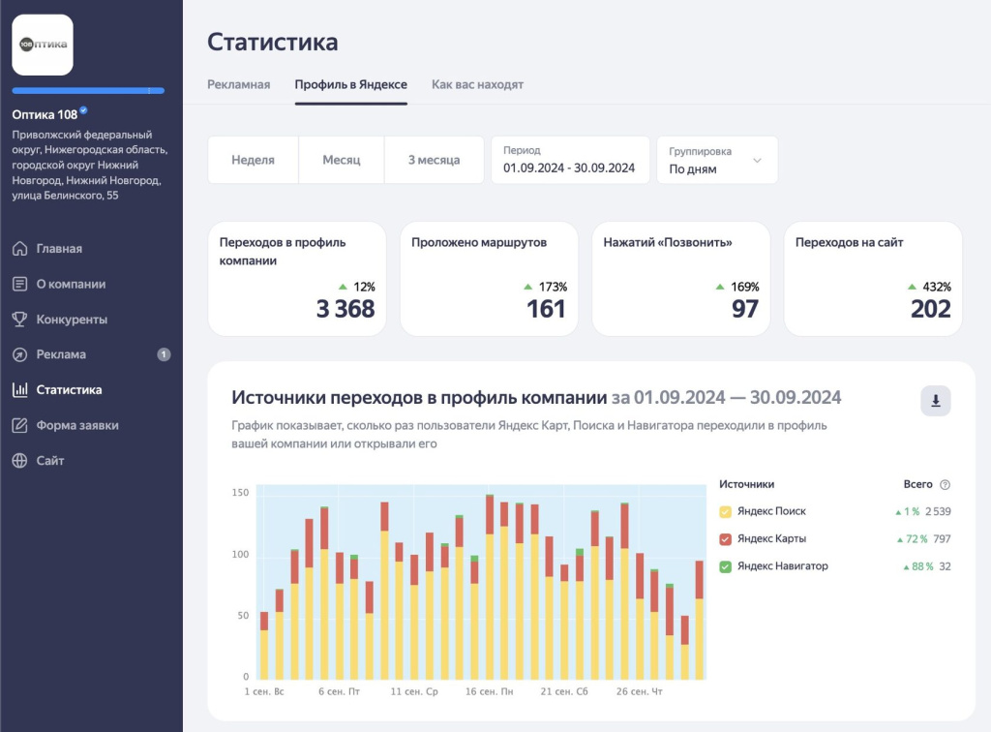Image resolution: width=991 pixels, height=732 pixels.
Task: Expand the Группировка По дням dropdown
Action: (717, 160)
